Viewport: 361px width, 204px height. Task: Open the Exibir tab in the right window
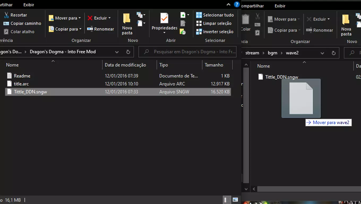pos(280,6)
